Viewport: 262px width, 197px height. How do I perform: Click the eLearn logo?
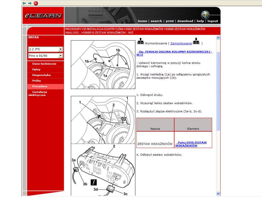[43, 16]
